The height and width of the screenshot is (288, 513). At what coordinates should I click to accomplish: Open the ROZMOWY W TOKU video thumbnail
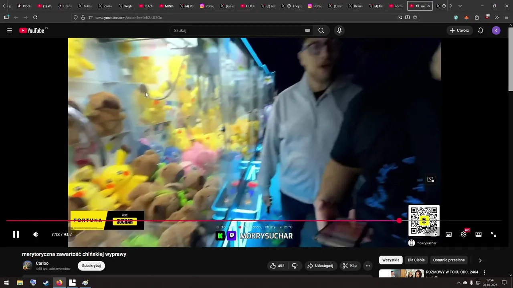(402, 274)
